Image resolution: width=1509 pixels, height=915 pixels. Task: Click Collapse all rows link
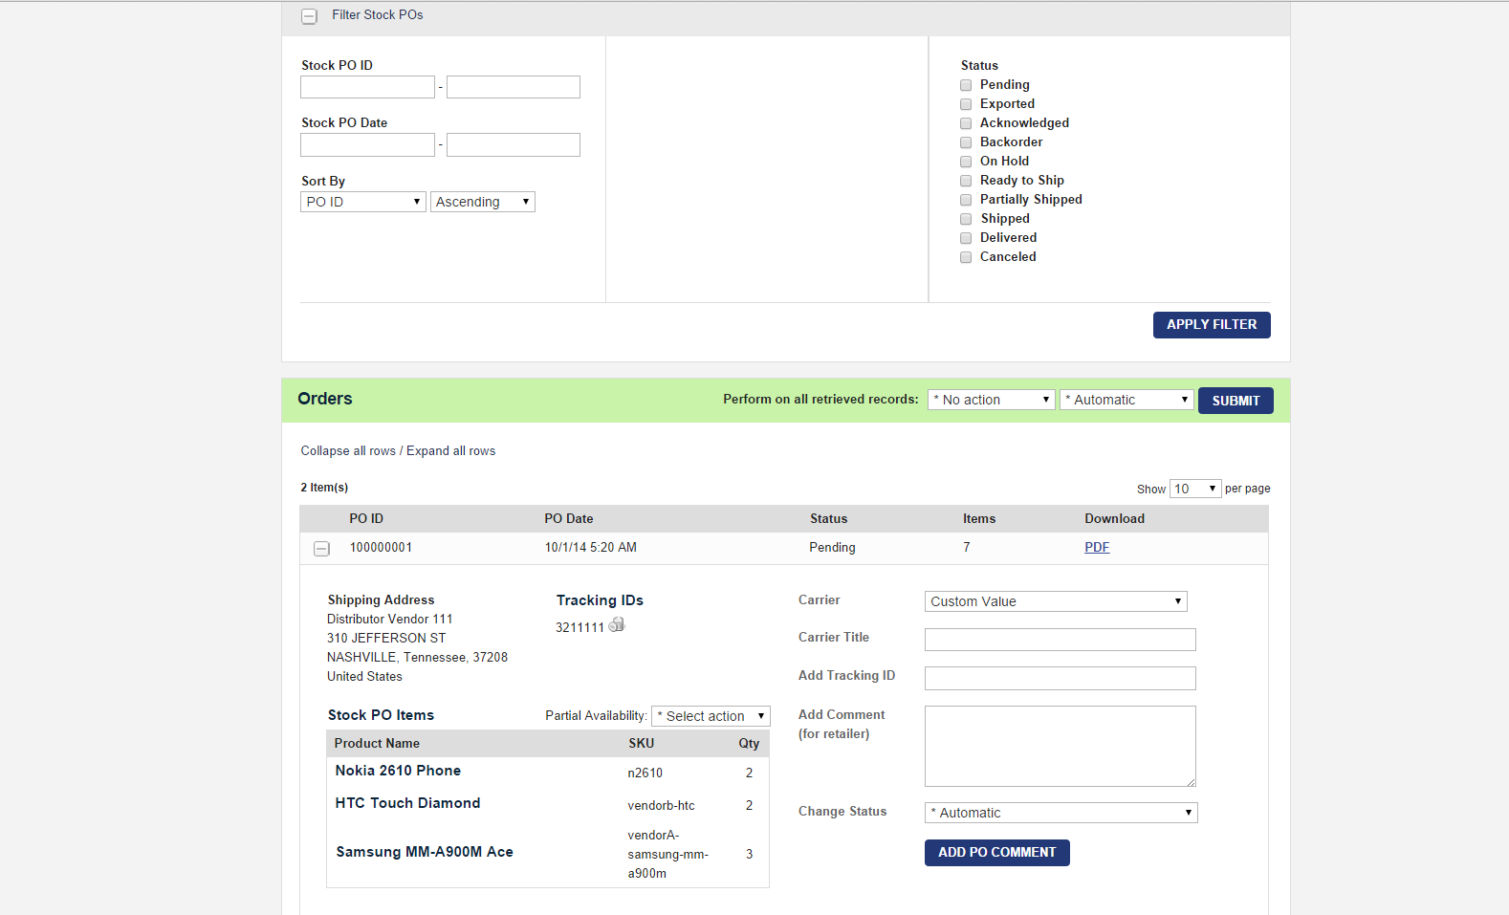tap(348, 451)
